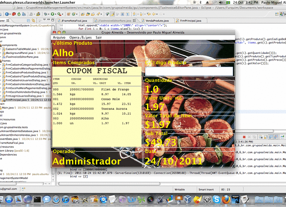Click the green Run button in Eclipse toolbar

(53, 14)
